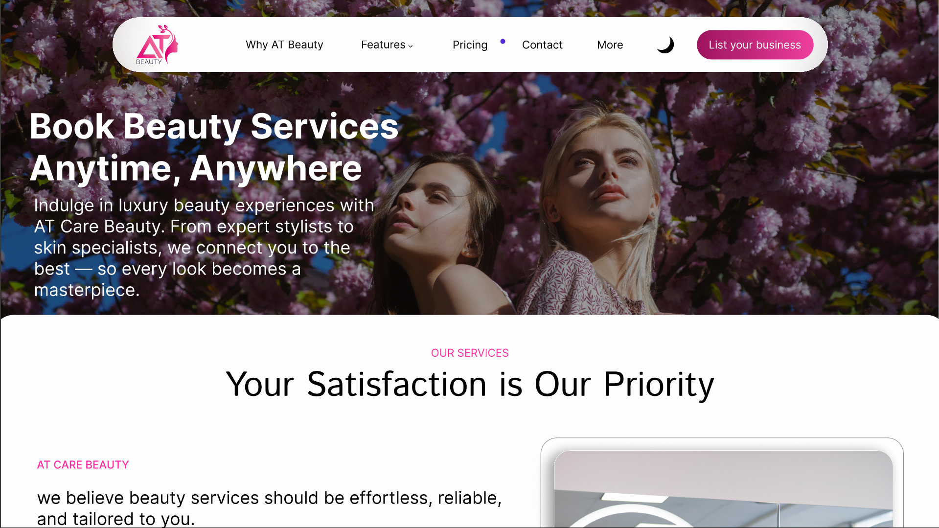Click the Book Beauty Services headline
This screenshot has height=528, width=939.
(214, 126)
